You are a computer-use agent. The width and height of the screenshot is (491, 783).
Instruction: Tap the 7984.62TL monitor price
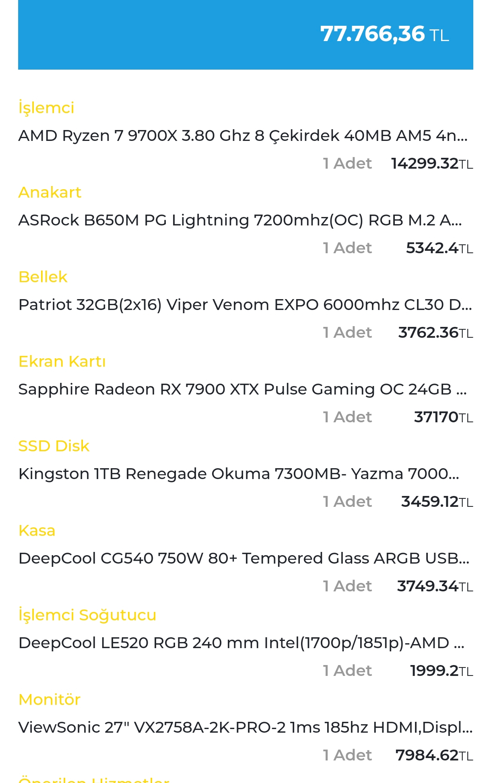434,756
